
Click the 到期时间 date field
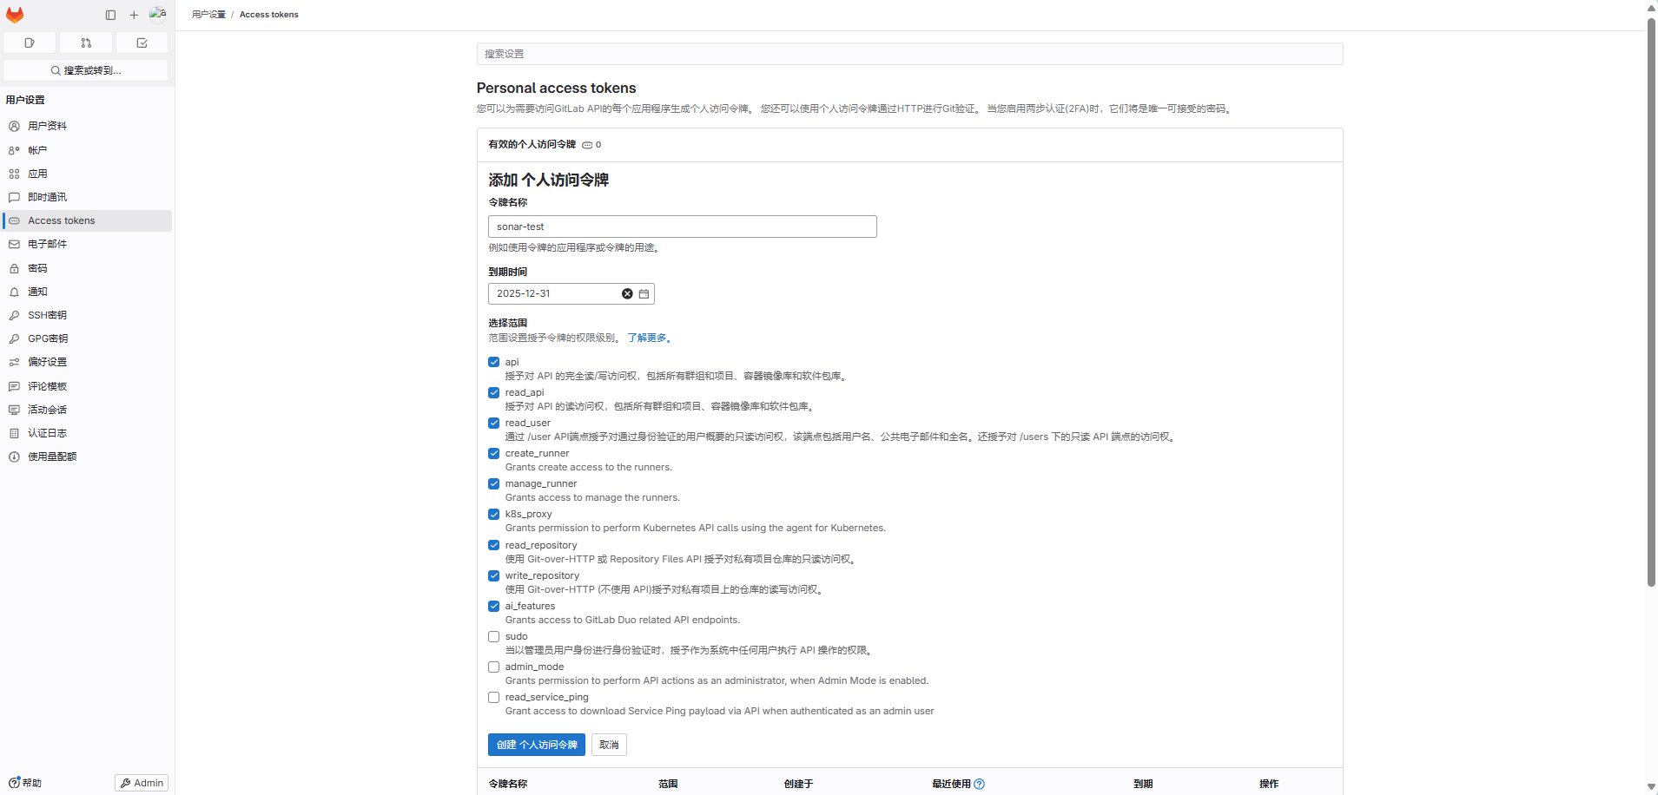click(x=571, y=293)
